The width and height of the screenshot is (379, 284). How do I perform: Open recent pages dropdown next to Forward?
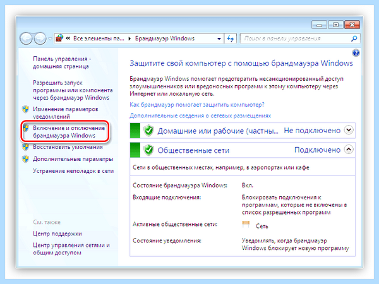50,38
